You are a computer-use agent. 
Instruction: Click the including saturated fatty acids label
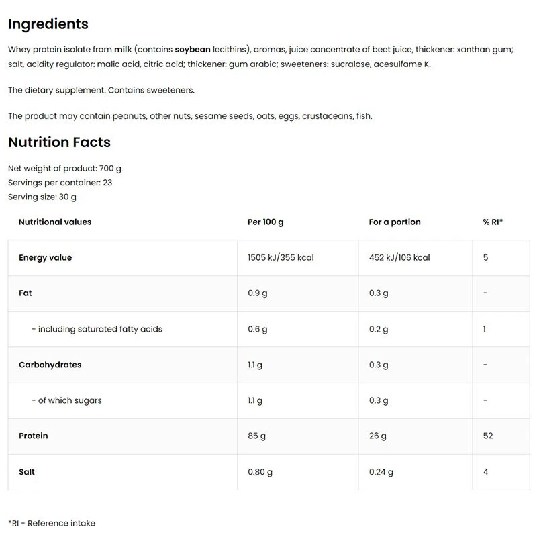[x=97, y=329]
